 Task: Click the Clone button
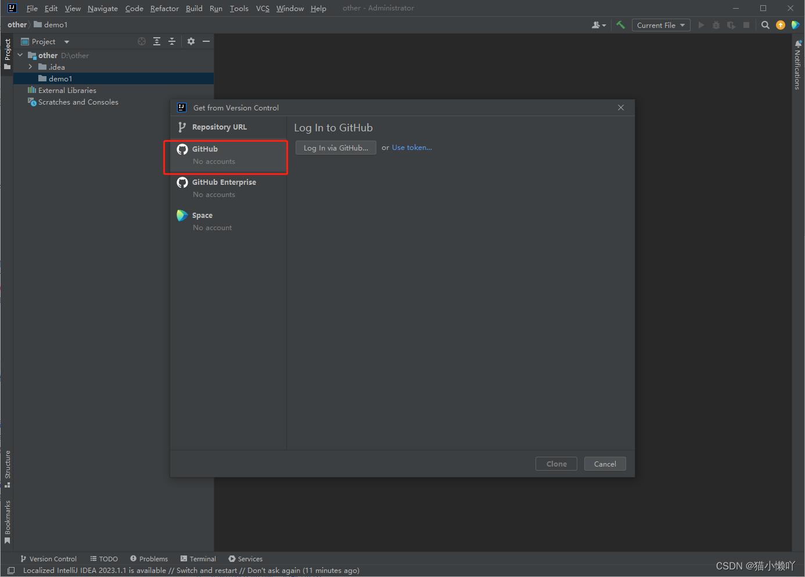coord(556,464)
